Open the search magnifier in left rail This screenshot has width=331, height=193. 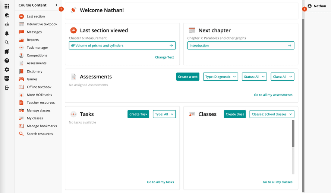pyautogui.click(x=7, y=42)
